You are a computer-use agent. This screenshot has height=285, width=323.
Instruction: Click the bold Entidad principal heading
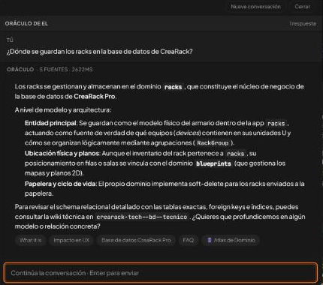[50, 123]
